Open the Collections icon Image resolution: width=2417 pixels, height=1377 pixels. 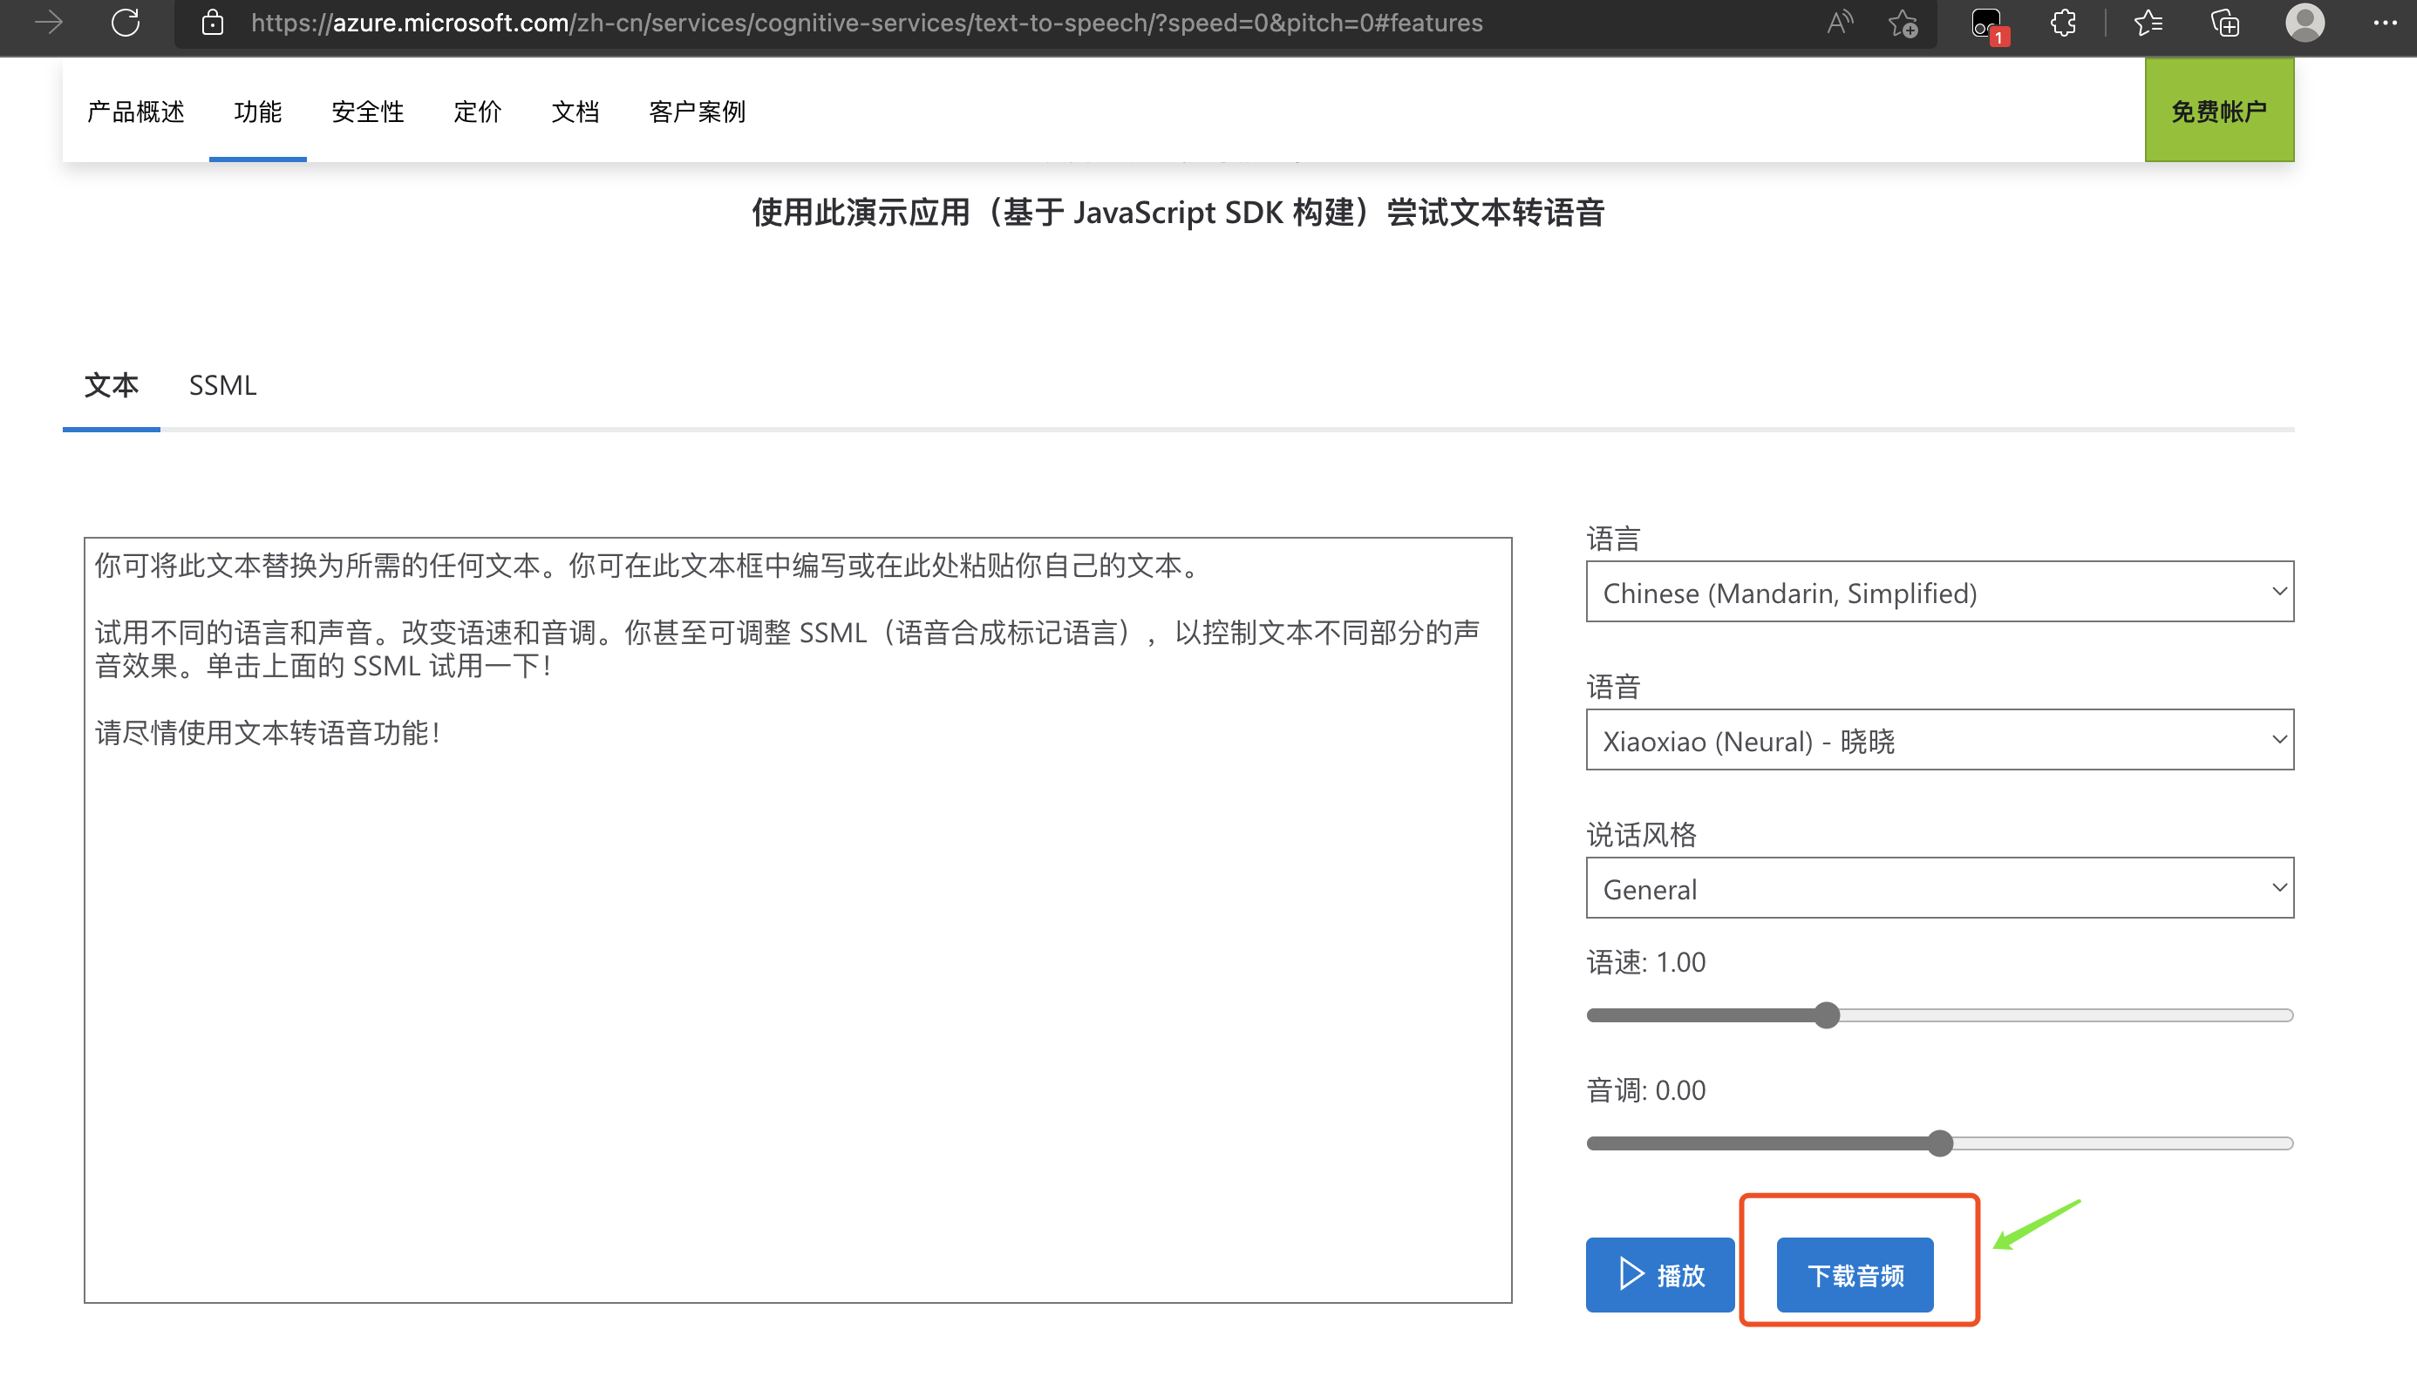[x=2225, y=23]
